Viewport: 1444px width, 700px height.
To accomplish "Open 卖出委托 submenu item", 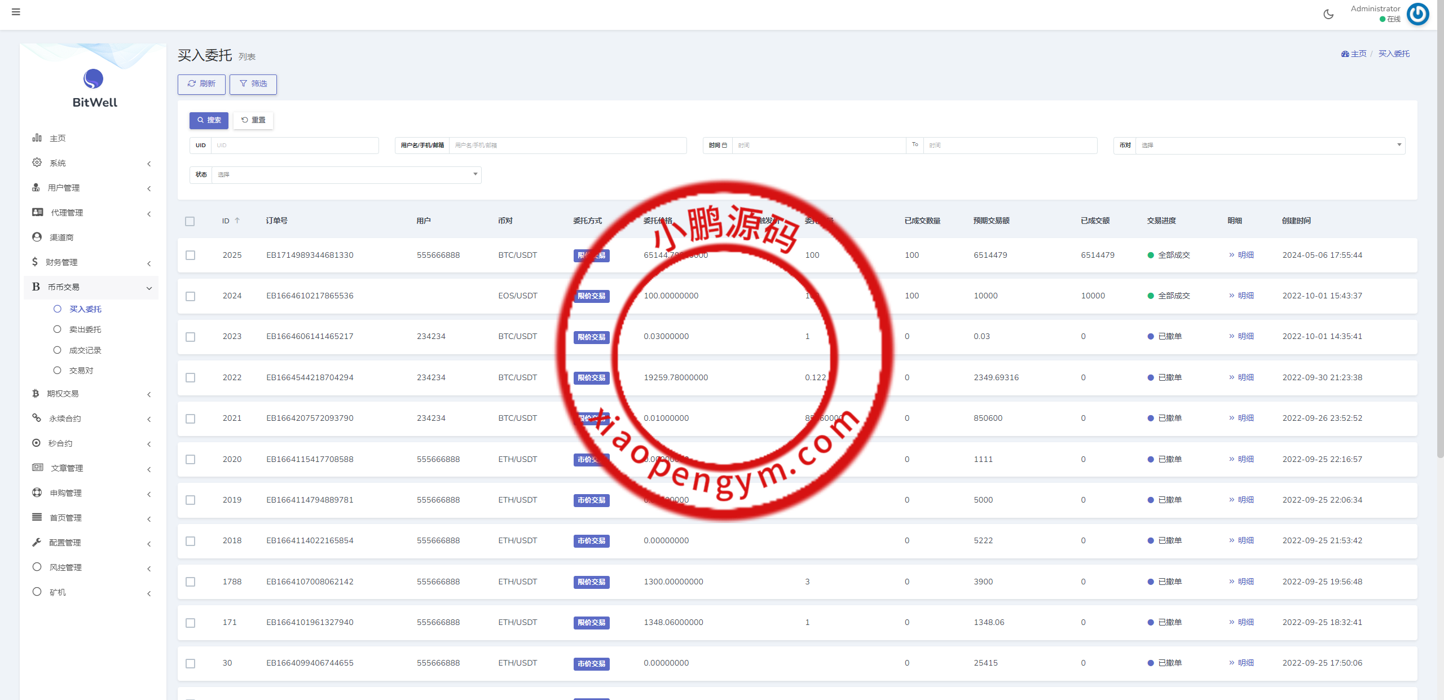I will click(x=85, y=329).
